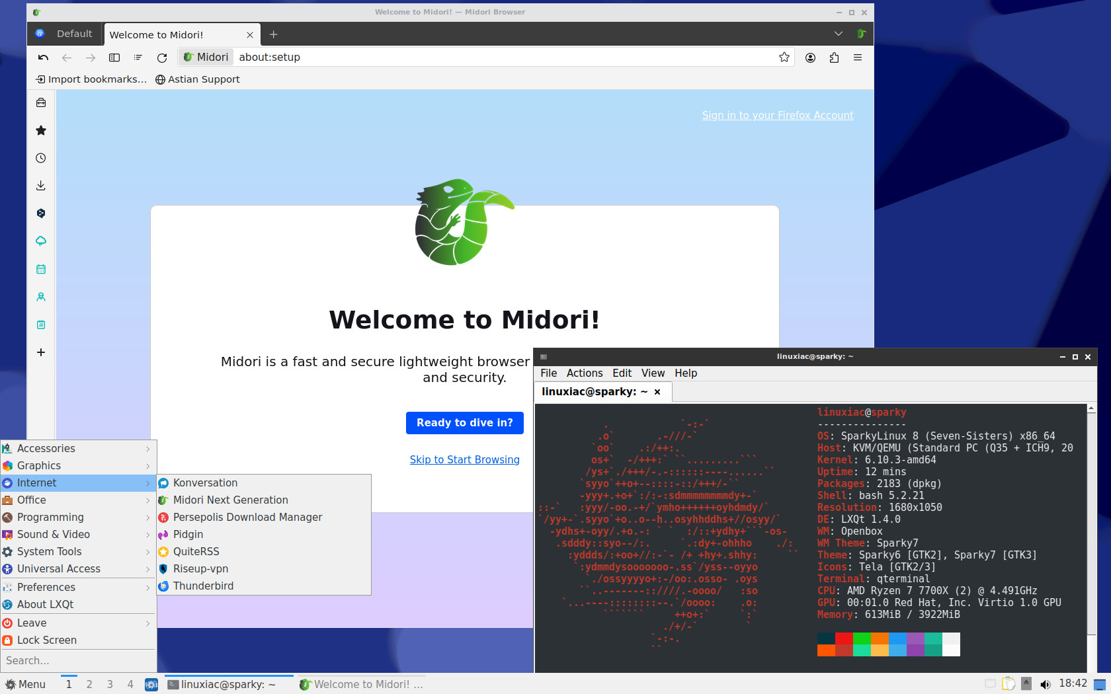Open Actions menu in qterminal

point(585,373)
